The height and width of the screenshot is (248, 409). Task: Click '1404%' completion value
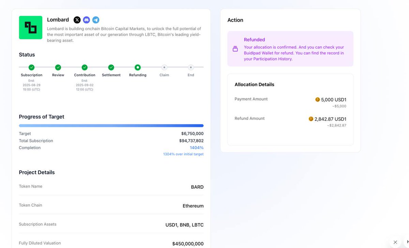(x=197, y=148)
